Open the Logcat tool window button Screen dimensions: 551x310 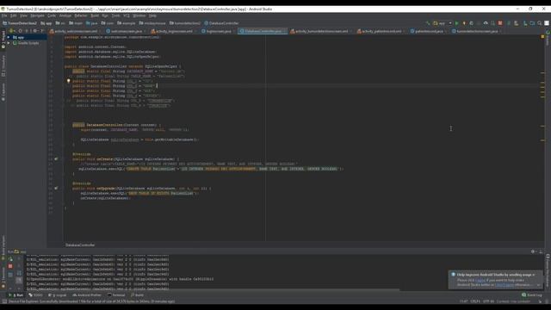(x=58, y=295)
